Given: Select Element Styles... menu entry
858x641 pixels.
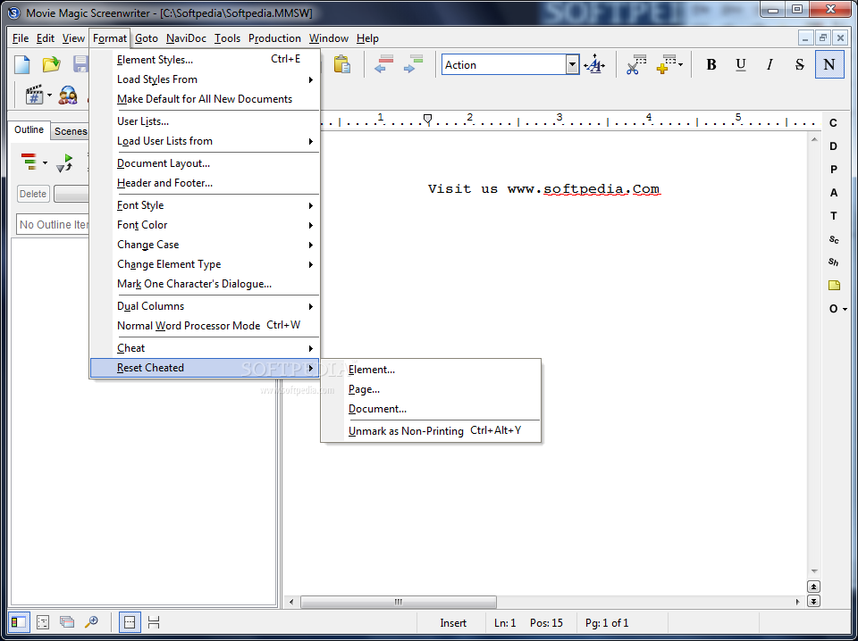Looking at the screenshot, I should 204,60.
